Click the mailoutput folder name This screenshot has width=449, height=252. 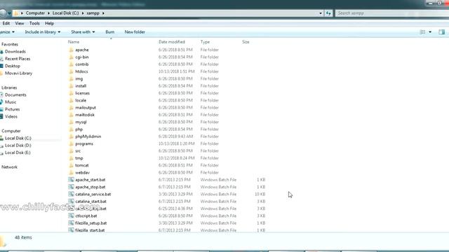(x=86, y=107)
